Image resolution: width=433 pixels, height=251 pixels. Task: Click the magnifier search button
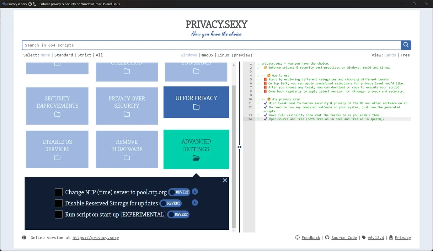406,45
